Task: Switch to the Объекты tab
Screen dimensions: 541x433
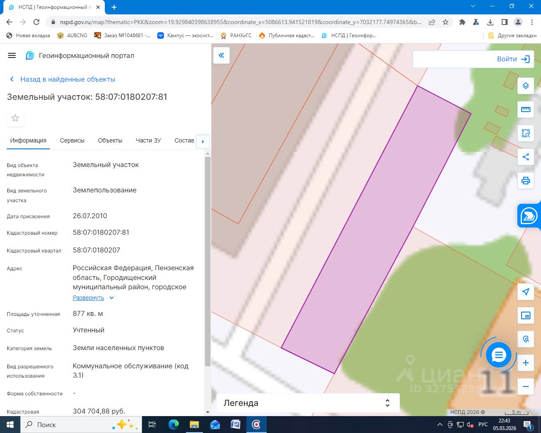Action: (110, 140)
